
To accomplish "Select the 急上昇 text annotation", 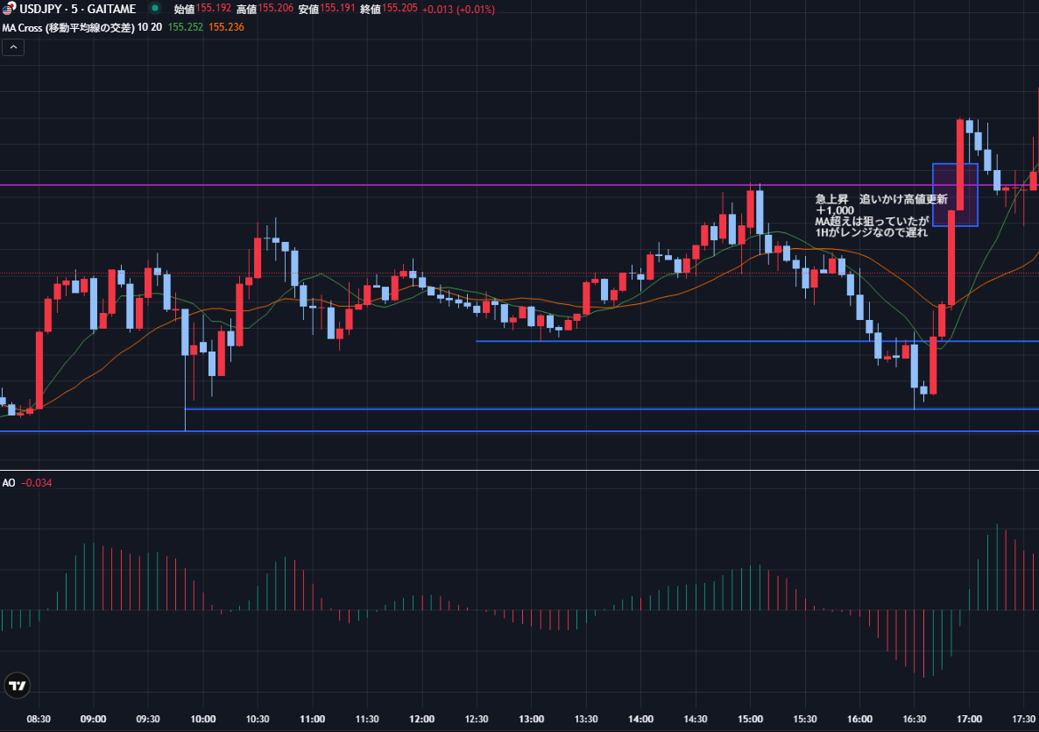I will click(x=879, y=216).
